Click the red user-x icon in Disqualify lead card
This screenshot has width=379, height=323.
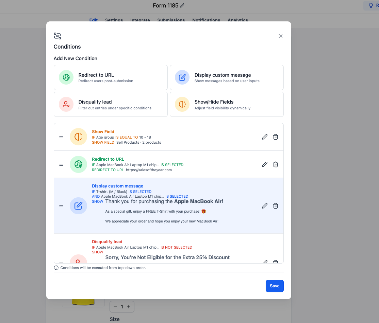tap(66, 104)
